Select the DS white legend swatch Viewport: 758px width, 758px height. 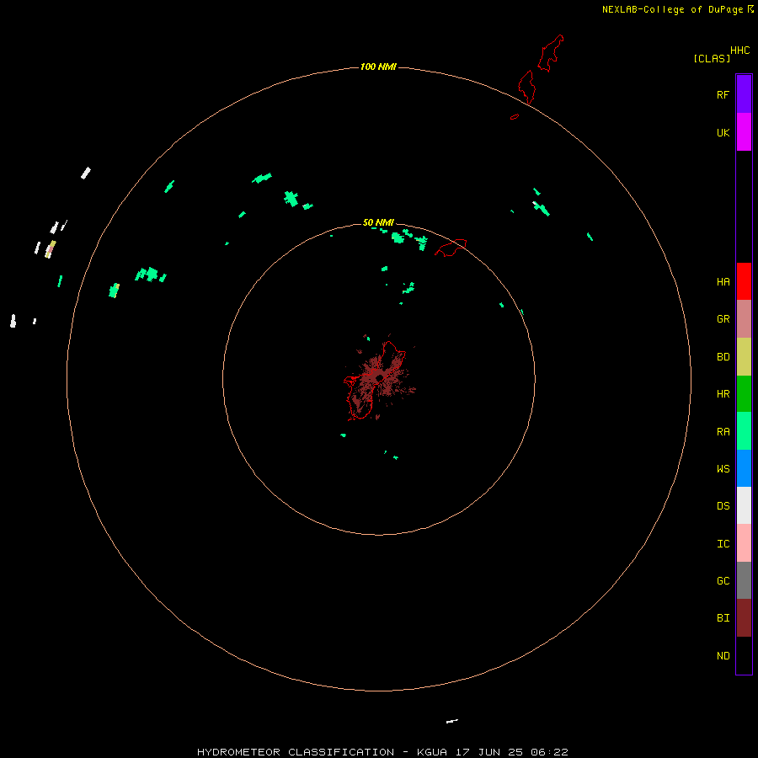744,505
